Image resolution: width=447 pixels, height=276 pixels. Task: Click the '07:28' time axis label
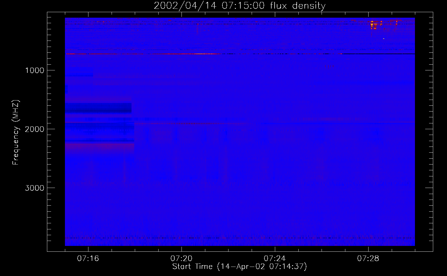pyautogui.click(x=368, y=258)
